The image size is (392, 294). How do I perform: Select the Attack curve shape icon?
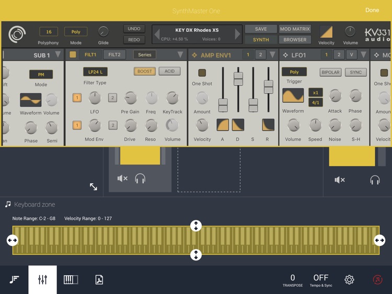coord(223,125)
